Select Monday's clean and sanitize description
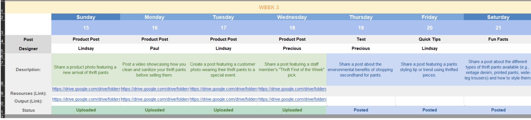Image resolution: width=531 pixels, height=120 pixels. coord(154,70)
